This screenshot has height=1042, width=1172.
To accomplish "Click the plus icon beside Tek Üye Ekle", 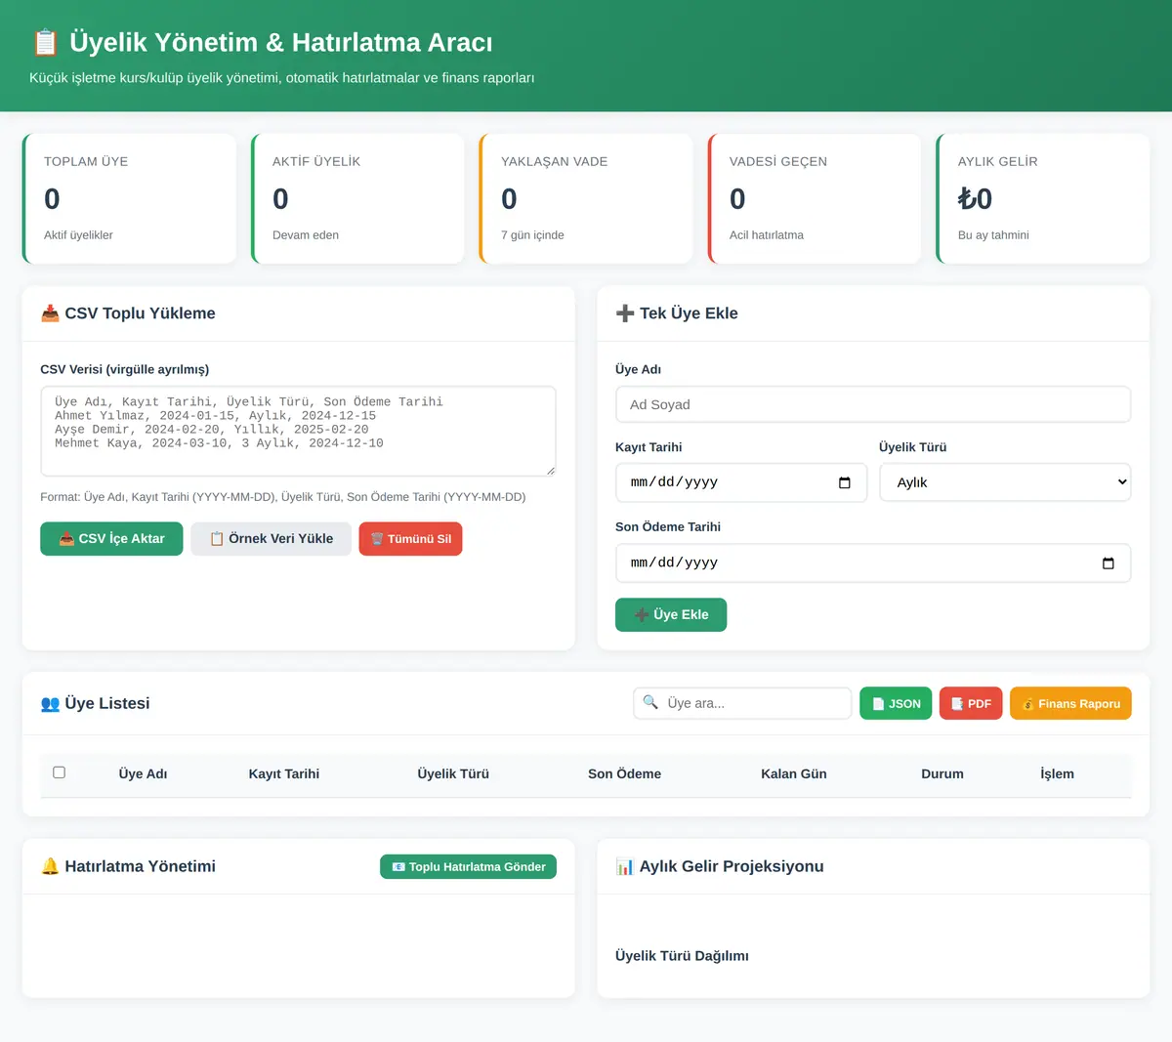I will (625, 313).
